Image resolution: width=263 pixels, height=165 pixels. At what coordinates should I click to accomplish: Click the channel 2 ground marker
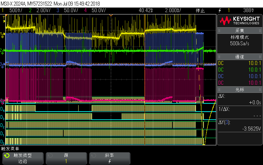click(x=2, y=51)
